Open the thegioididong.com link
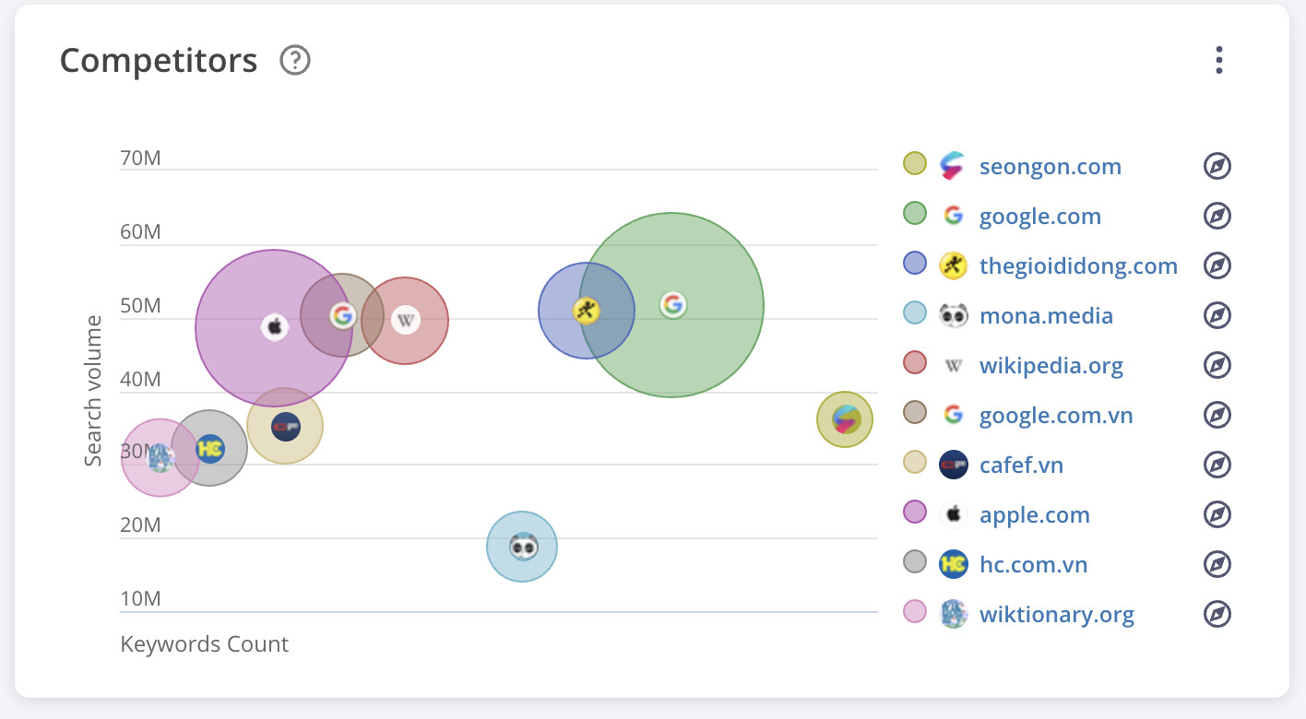This screenshot has height=719, width=1306. [x=1078, y=266]
